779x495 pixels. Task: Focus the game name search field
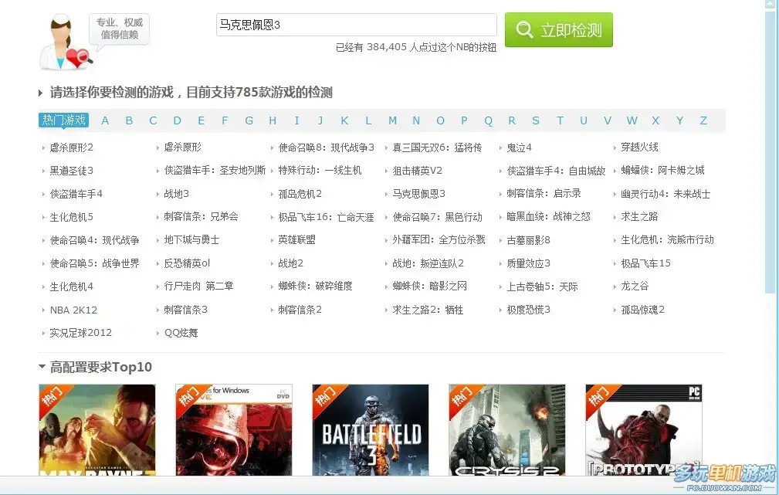pyautogui.click(x=357, y=25)
